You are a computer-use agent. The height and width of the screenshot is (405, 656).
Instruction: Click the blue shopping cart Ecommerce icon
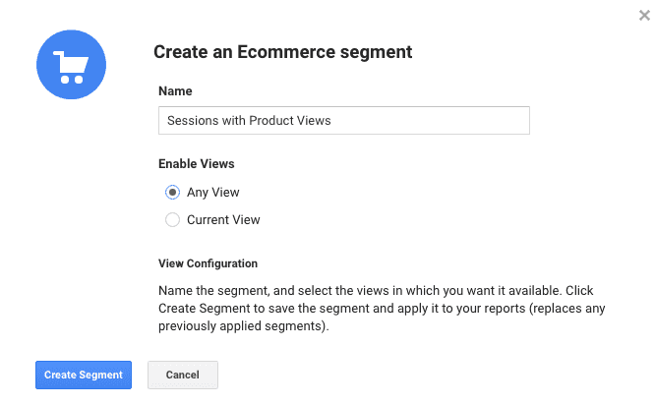click(x=71, y=65)
